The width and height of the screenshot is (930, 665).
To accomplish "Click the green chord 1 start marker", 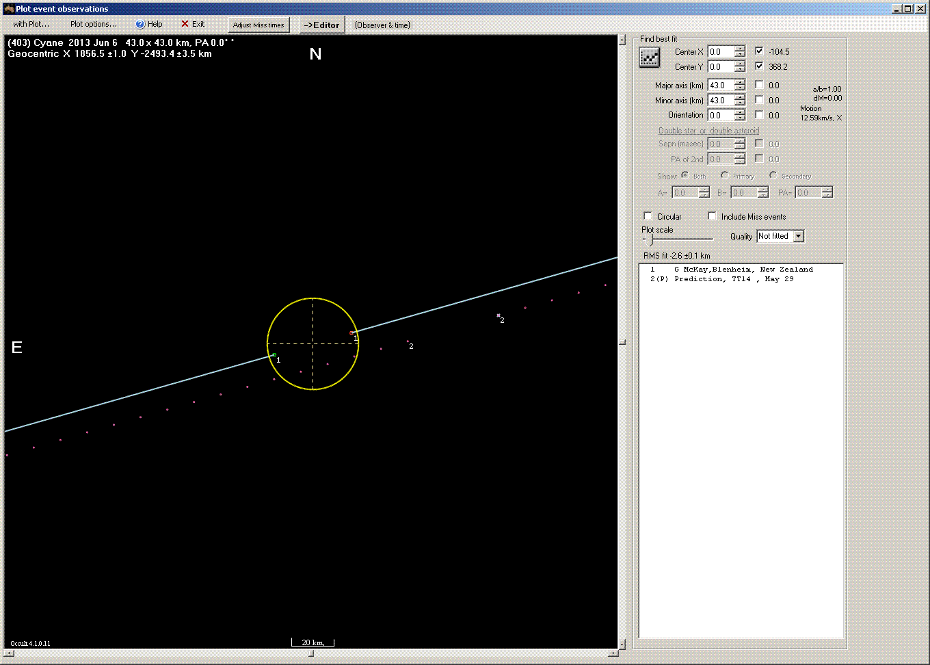I will pos(274,355).
